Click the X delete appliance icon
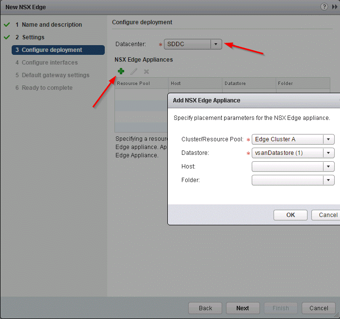340x319 pixels. pos(146,71)
